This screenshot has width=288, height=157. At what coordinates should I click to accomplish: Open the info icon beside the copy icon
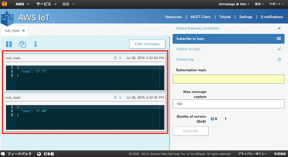[x=36, y=44]
